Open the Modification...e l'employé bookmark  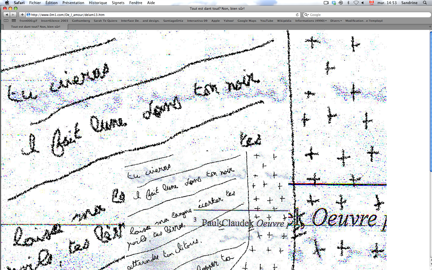click(364, 21)
